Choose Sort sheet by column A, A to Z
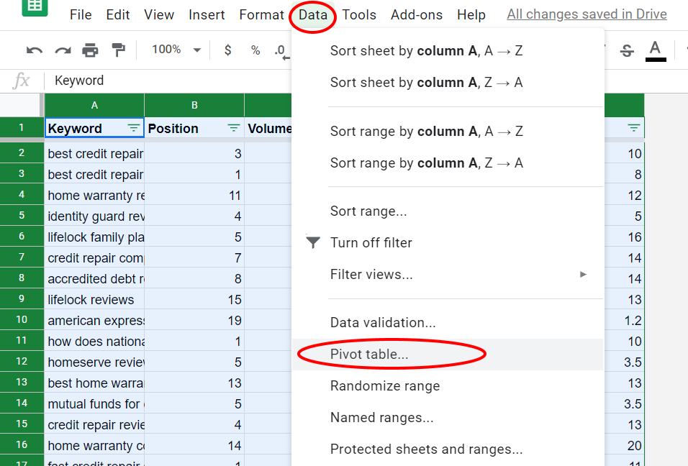This screenshot has width=688, height=466. (448, 51)
